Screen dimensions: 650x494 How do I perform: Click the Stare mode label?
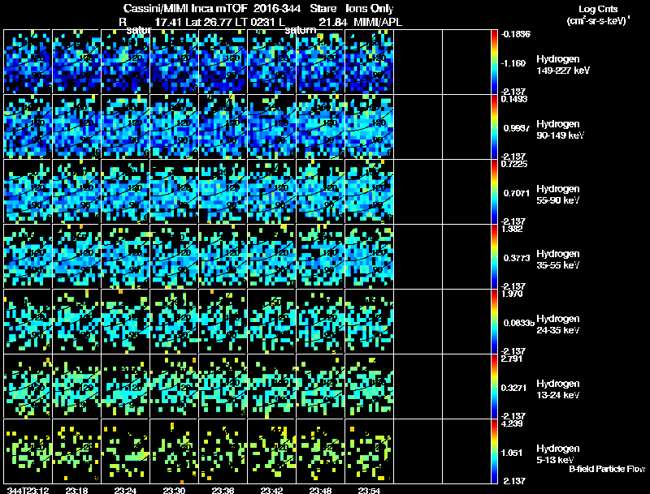coord(323,9)
